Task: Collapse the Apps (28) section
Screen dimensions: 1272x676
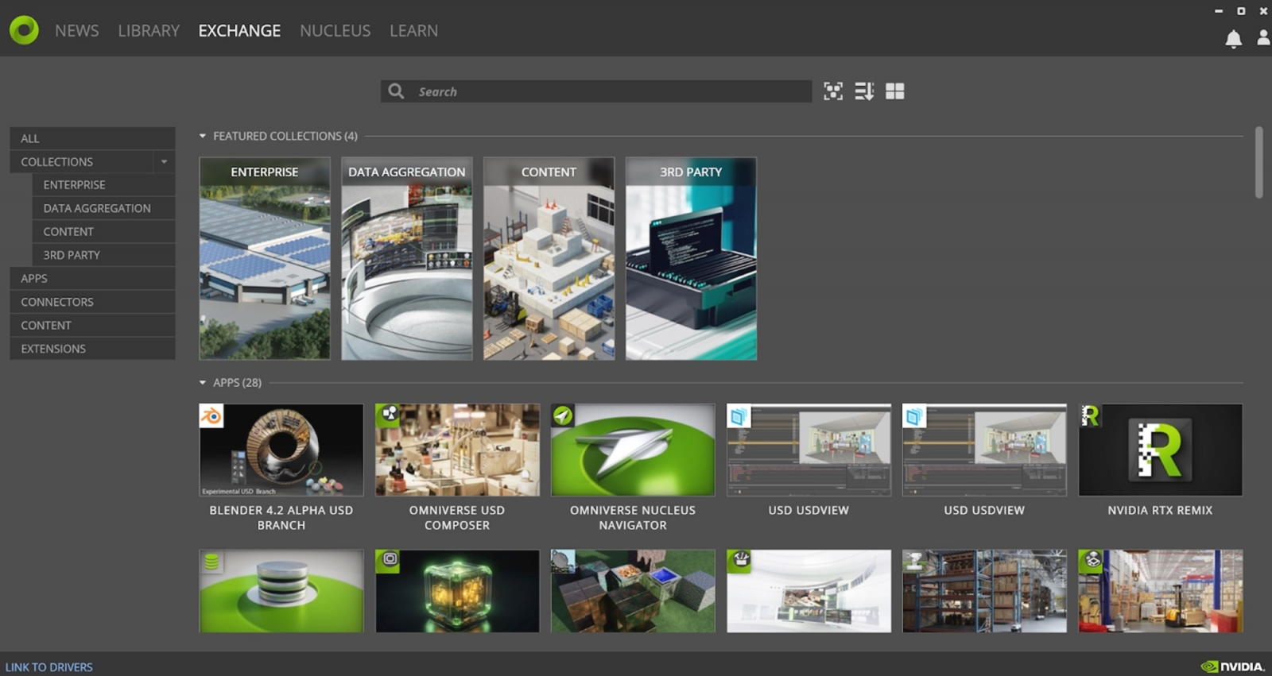Action: pos(203,383)
